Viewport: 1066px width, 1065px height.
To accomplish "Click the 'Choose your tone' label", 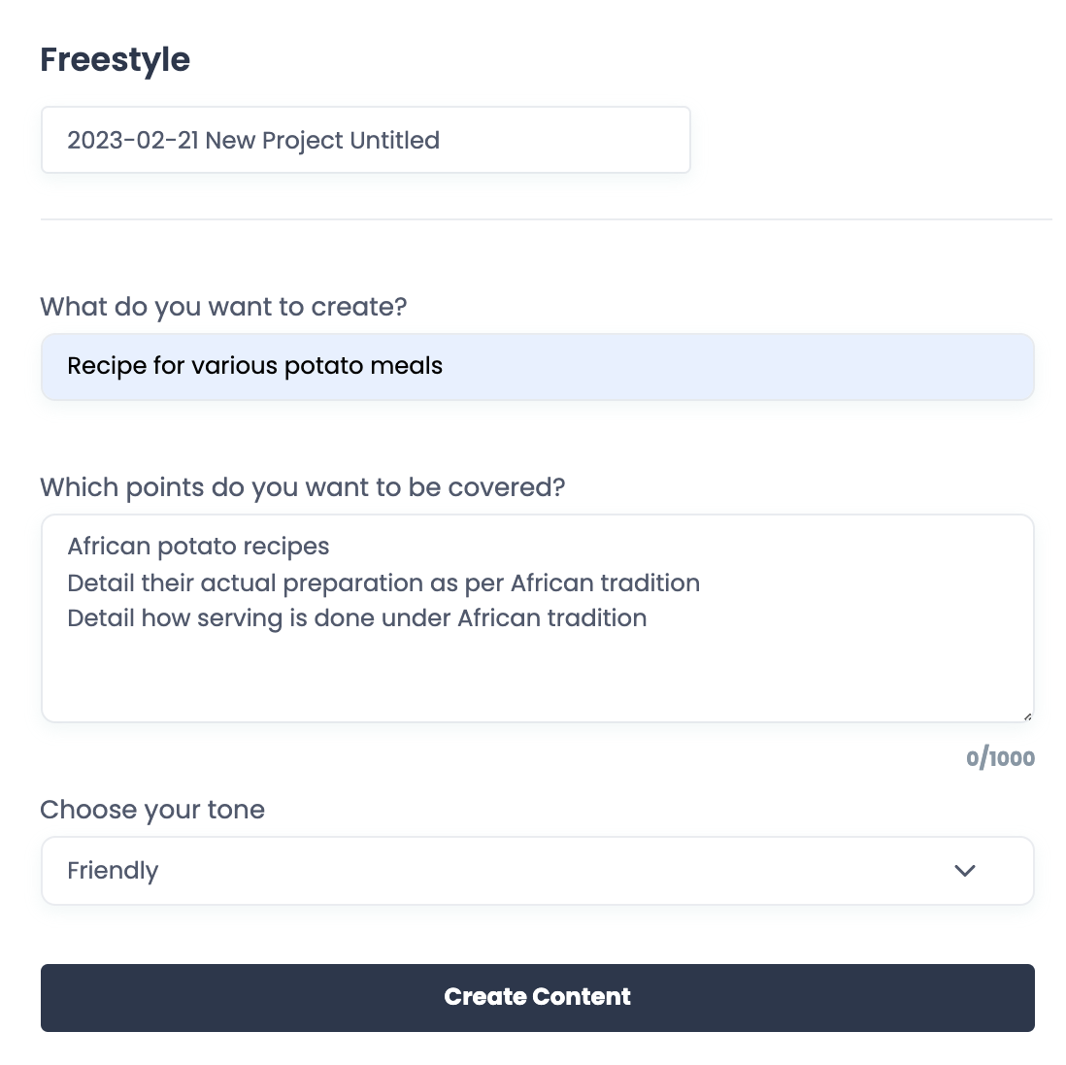I will click(152, 810).
